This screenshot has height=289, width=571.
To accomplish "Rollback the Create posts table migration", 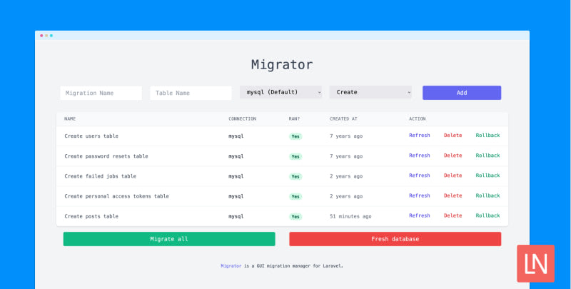I will pyautogui.click(x=487, y=216).
